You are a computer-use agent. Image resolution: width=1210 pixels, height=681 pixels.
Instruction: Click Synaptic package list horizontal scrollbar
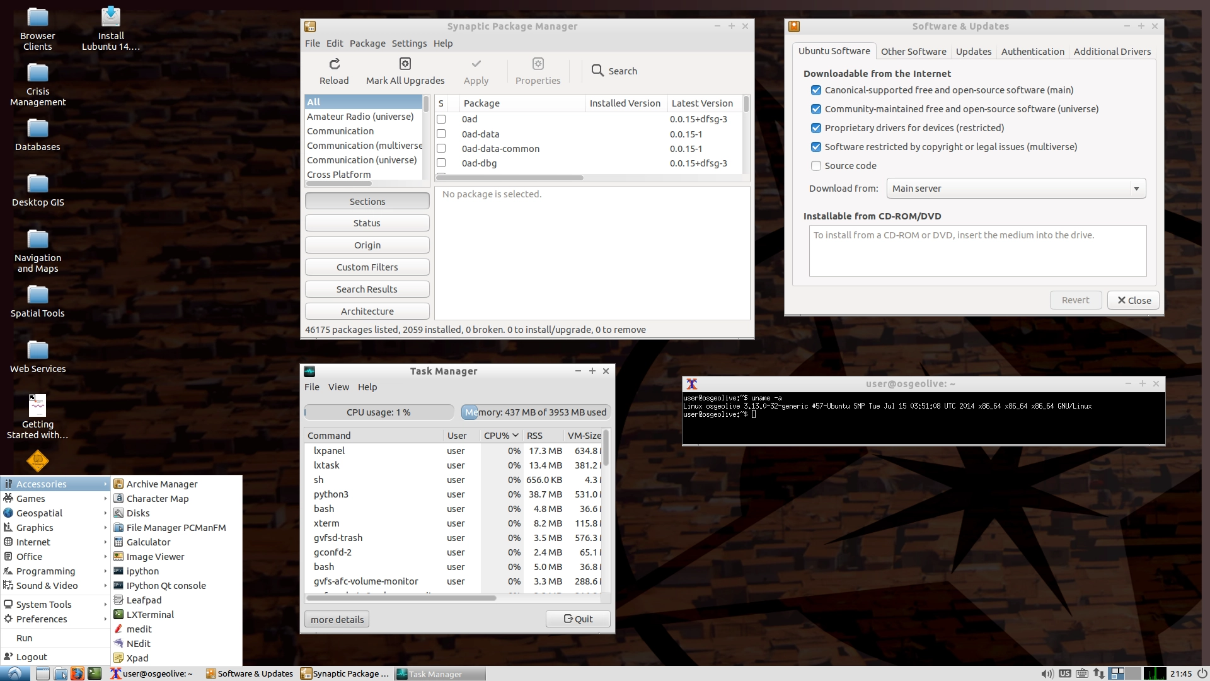[x=510, y=178]
